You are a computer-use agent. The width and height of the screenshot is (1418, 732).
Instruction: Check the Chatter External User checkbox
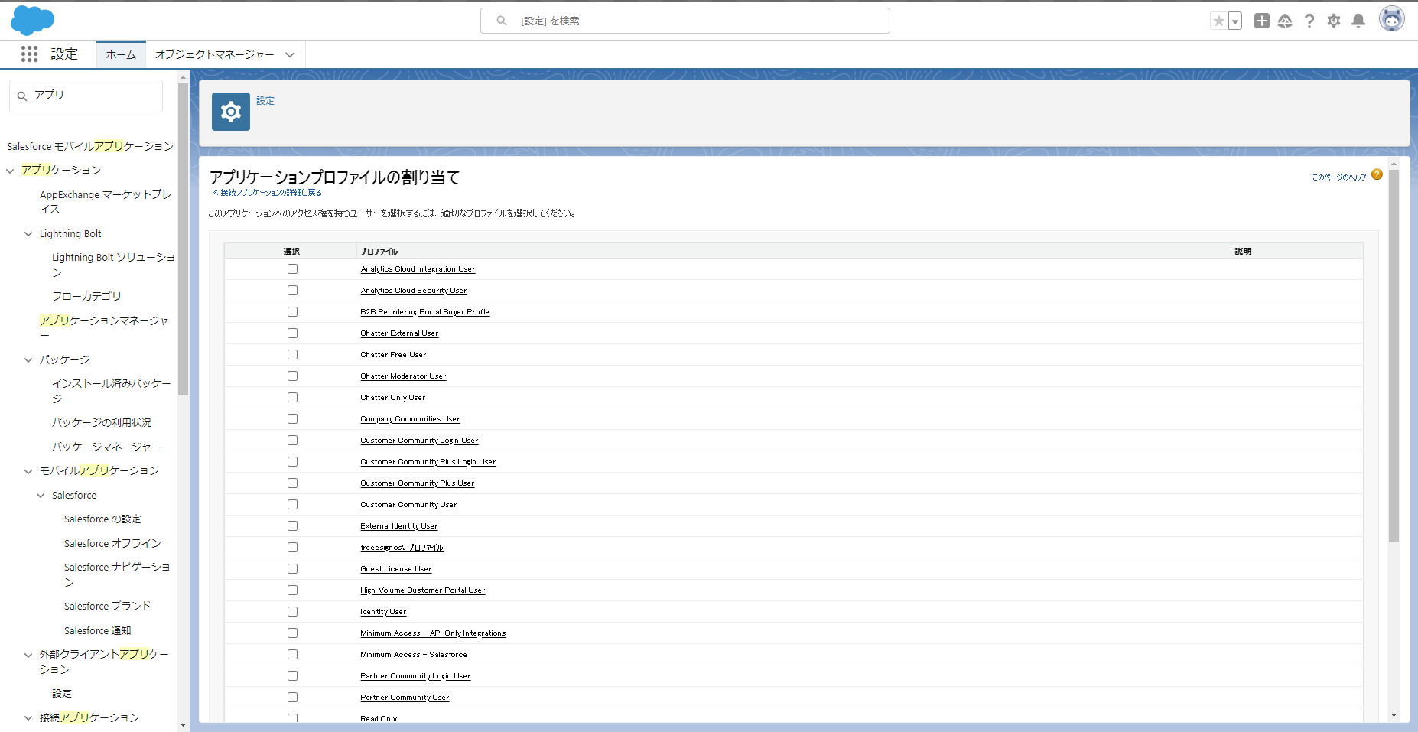click(x=292, y=333)
